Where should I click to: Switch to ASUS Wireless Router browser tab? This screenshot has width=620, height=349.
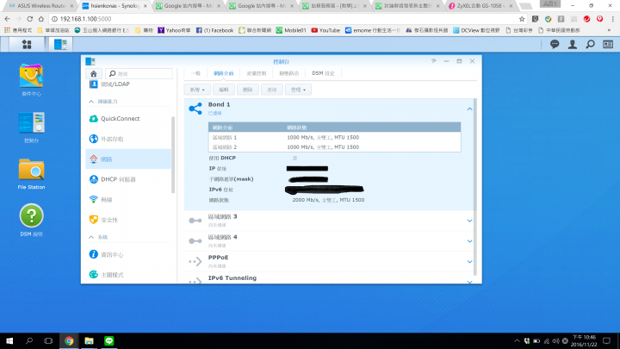tap(41, 6)
